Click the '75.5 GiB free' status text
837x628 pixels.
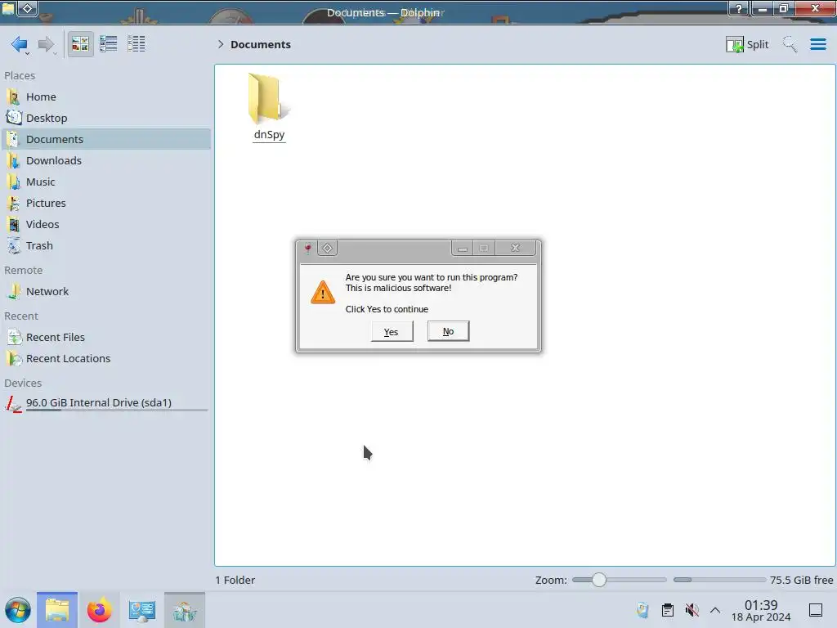801,580
